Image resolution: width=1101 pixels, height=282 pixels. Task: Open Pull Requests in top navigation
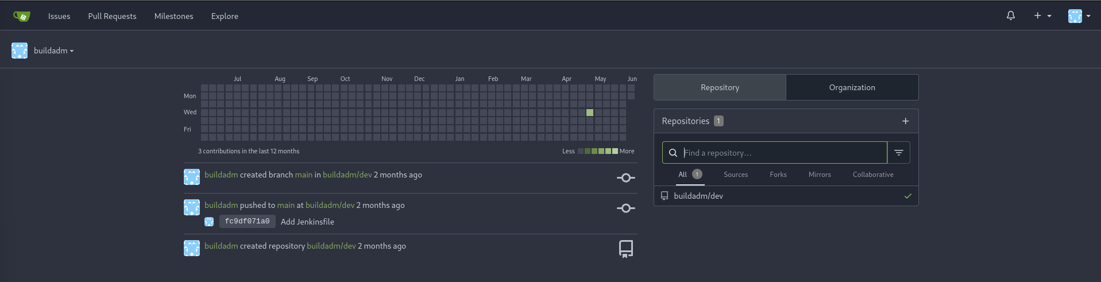coord(112,16)
